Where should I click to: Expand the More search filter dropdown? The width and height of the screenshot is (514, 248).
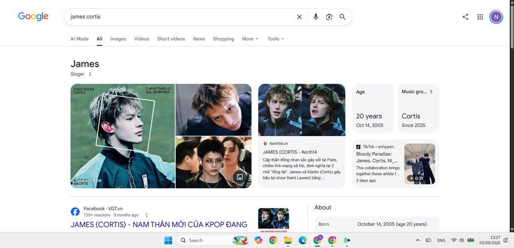[250, 39]
